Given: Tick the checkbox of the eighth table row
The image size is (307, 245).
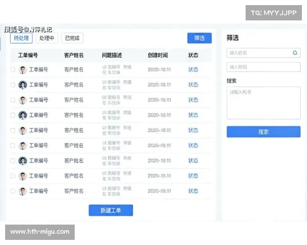Looking at the screenshot, I should [13, 176].
